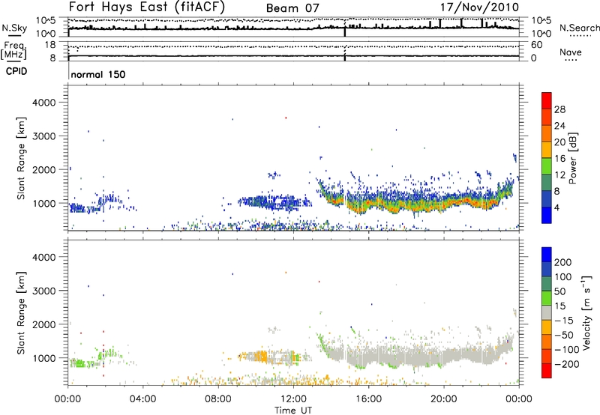Click the '18' tick on the frequency axis
Viewport: 600px width, 415px height.
point(50,45)
